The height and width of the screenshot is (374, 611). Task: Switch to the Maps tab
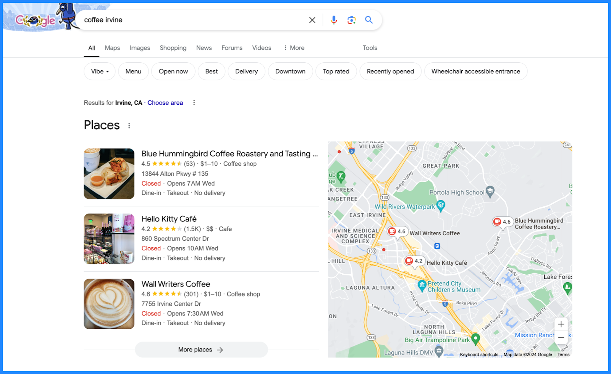pyautogui.click(x=112, y=48)
